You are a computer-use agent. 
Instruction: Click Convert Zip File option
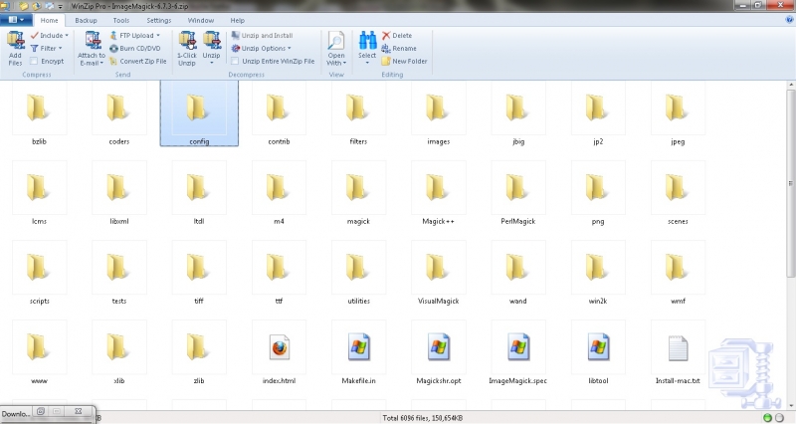pos(143,61)
